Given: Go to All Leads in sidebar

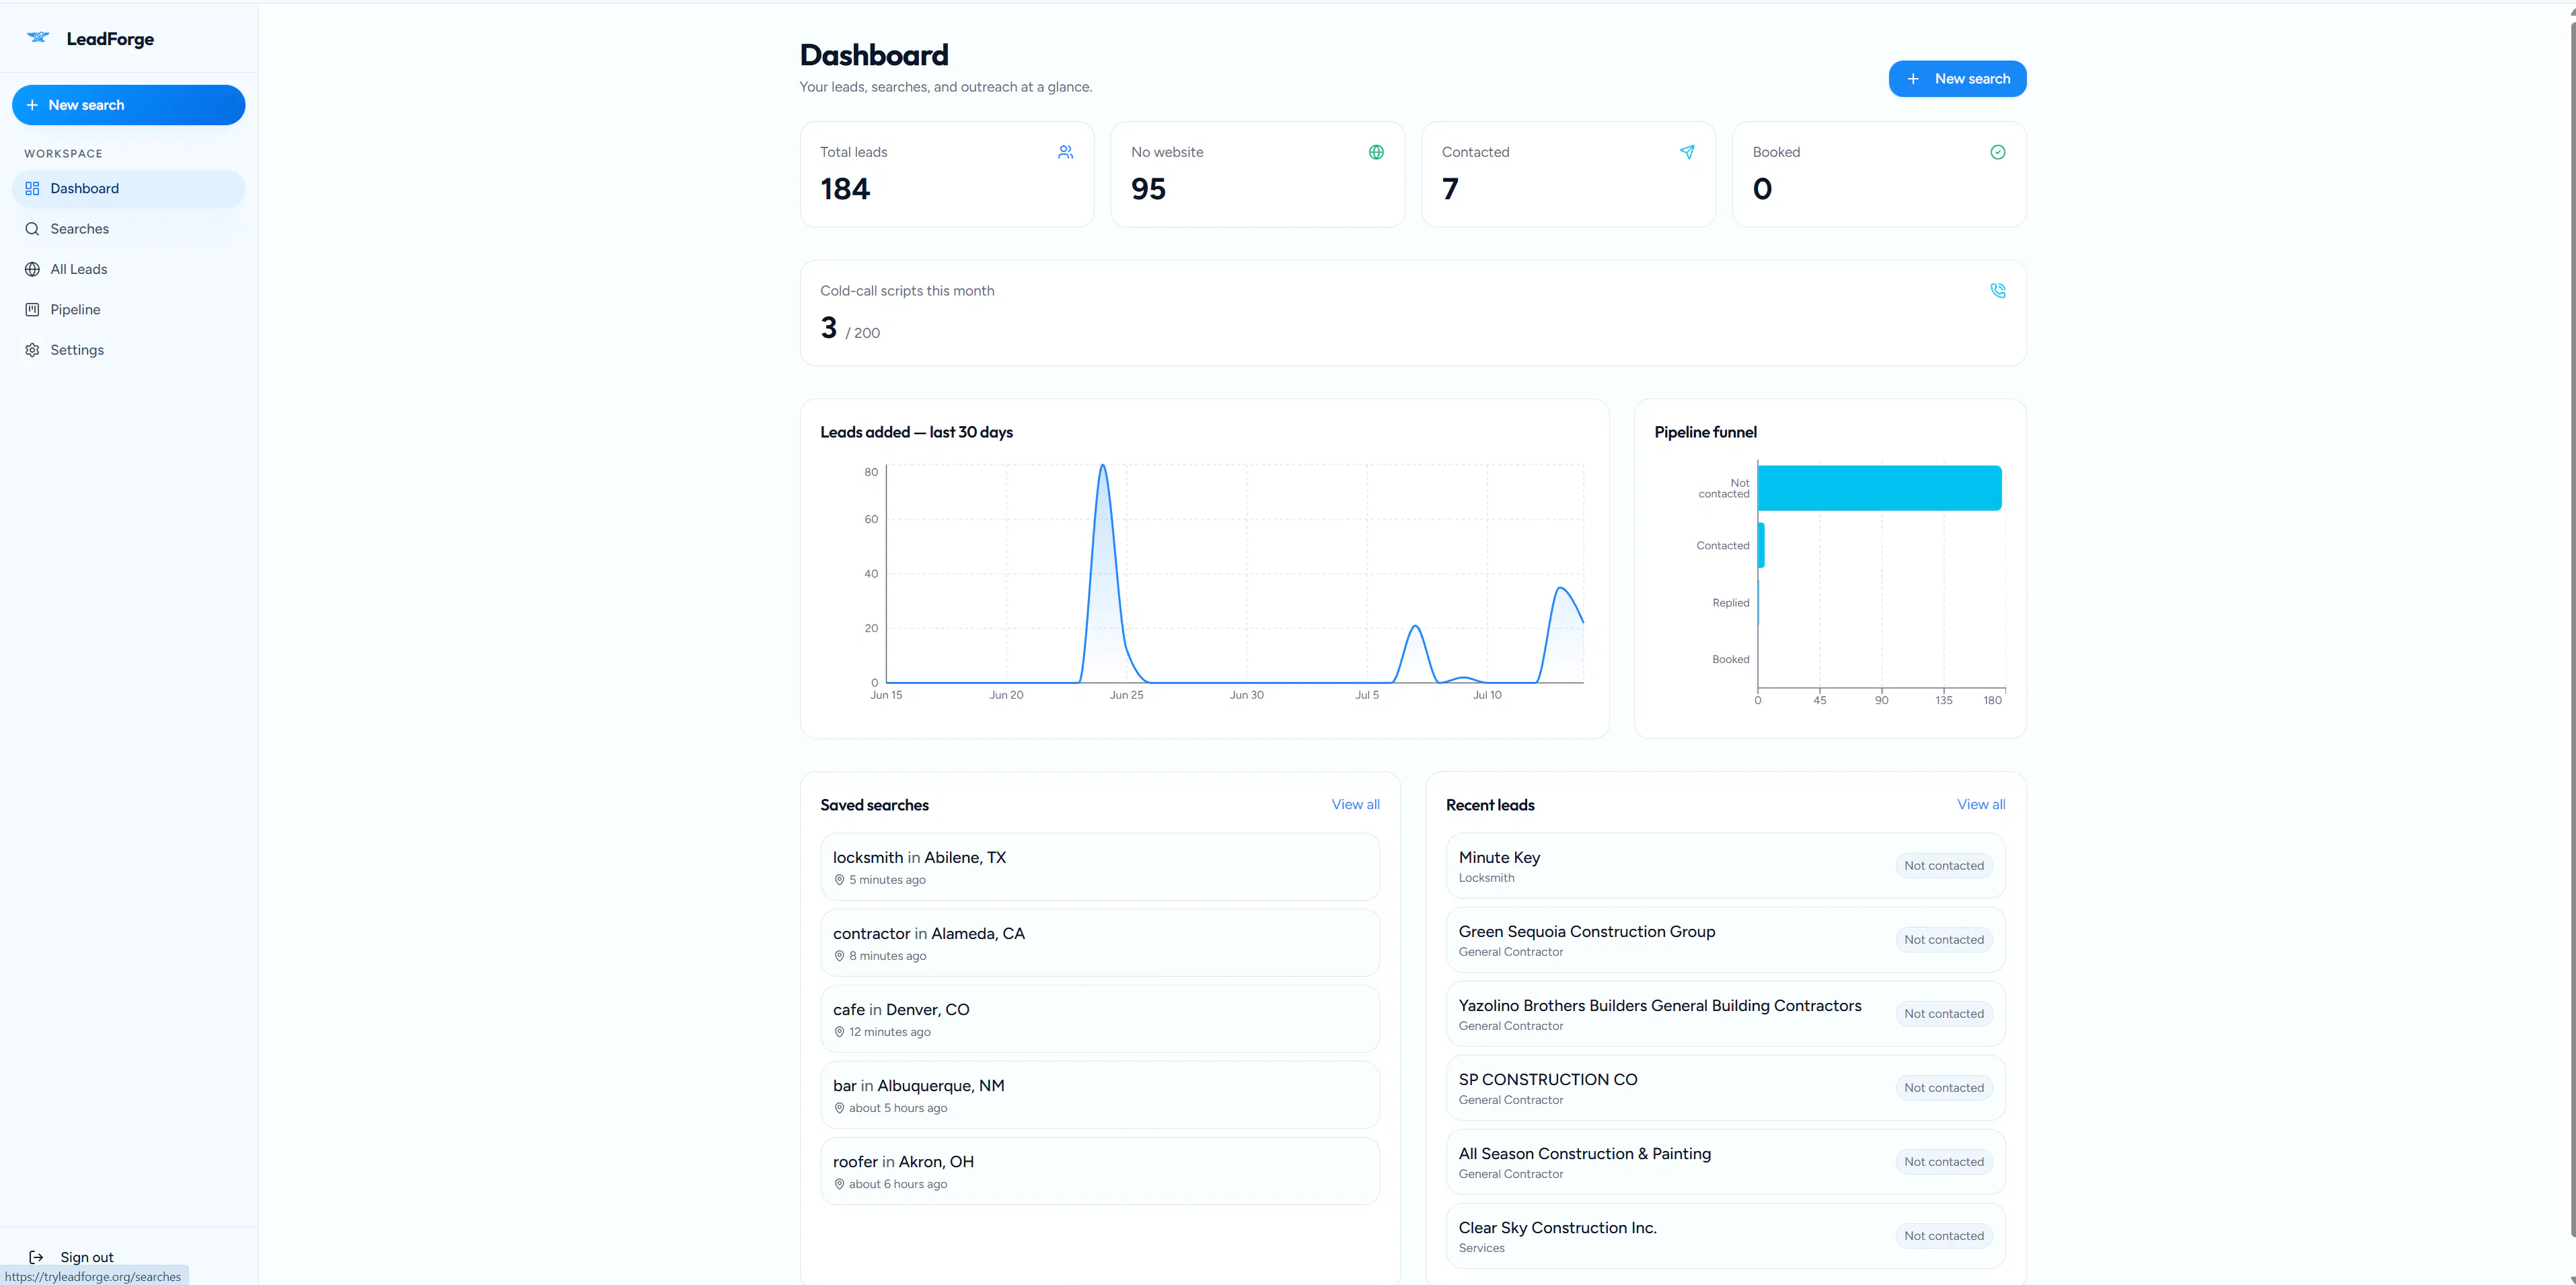Looking at the screenshot, I should click(x=128, y=269).
